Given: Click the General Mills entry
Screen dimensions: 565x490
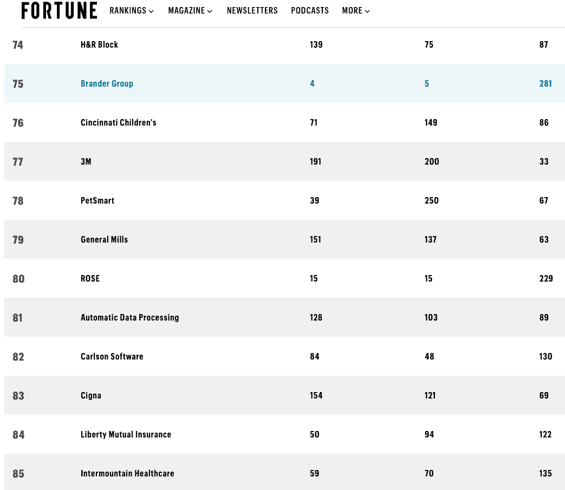Looking at the screenshot, I should pyautogui.click(x=104, y=239).
